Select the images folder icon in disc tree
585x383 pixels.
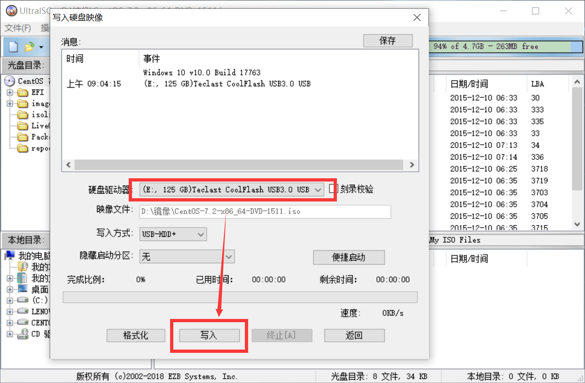click(x=23, y=104)
